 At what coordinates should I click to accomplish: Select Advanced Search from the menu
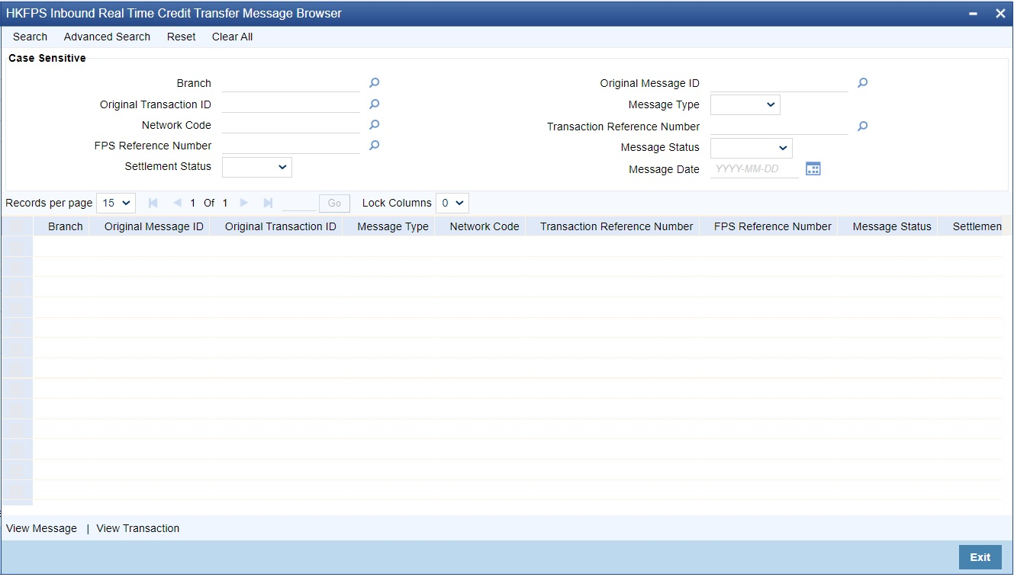pos(107,37)
